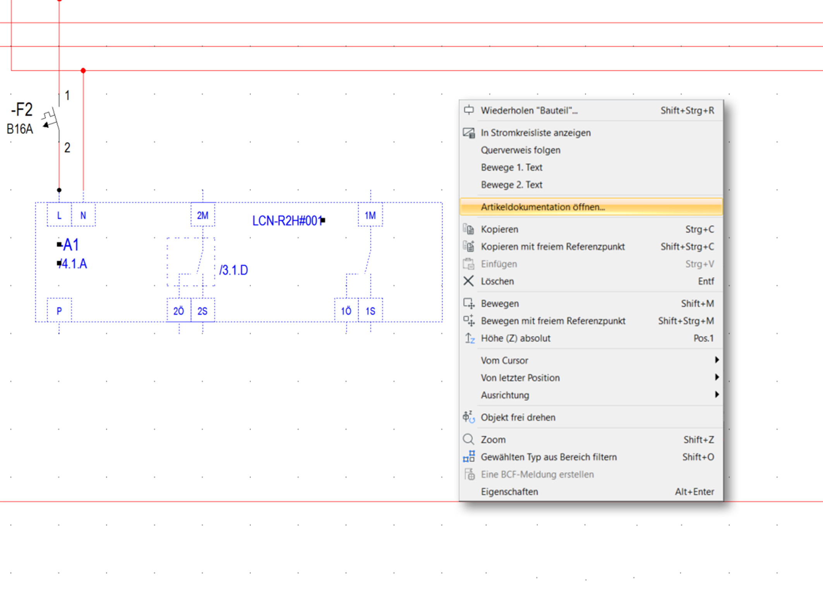823x594 pixels.
Task: Choose Eigenschaften from the context menu
Action: coord(509,491)
